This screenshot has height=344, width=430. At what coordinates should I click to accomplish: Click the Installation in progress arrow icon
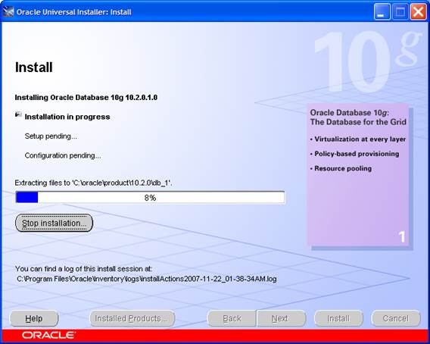tap(18, 114)
